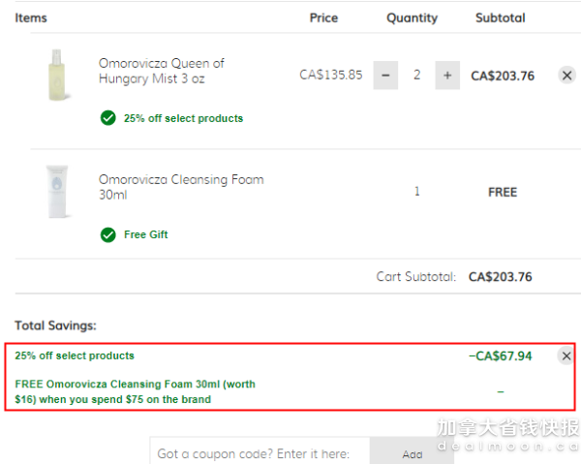This screenshot has width=581, height=464.
Task: Click the coupon code input field
Action: coord(260,451)
